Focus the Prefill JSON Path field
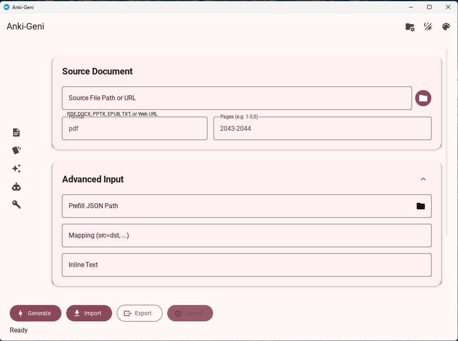458x341 pixels. [x=247, y=206]
